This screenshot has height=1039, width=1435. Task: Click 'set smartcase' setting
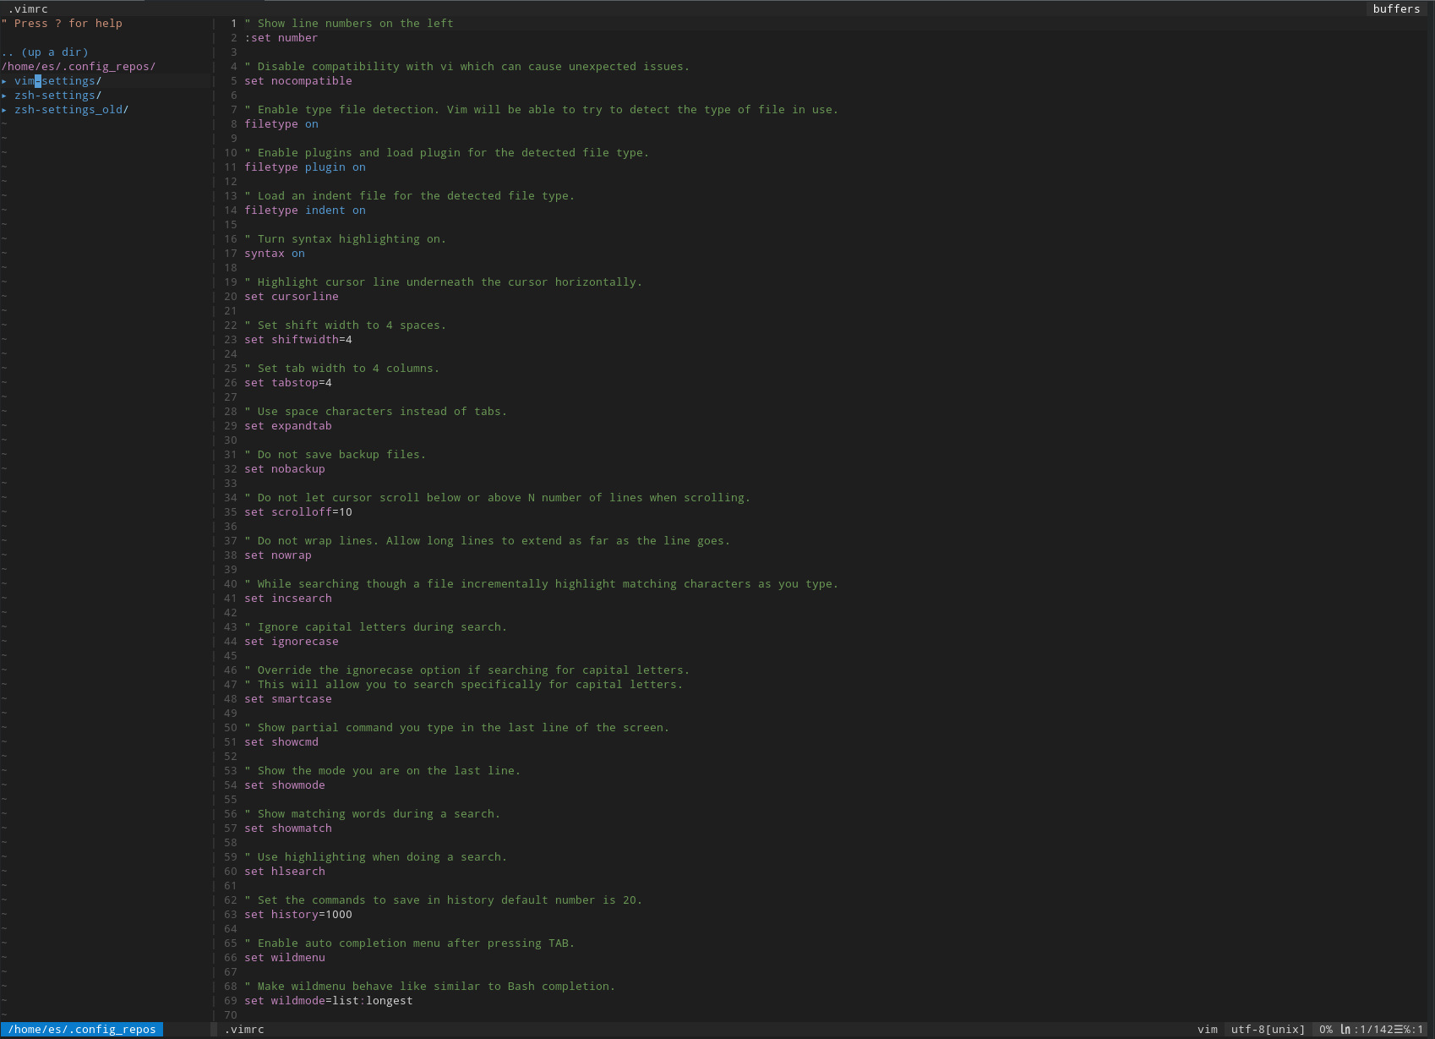click(x=288, y=699)
